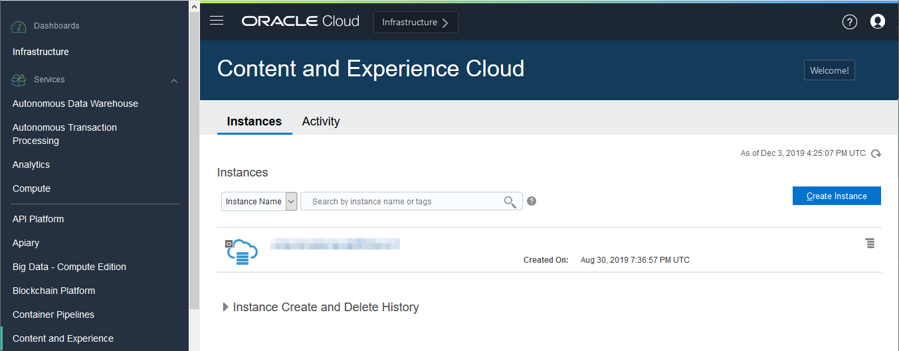Open the Infrastructure breadcrumb dropdown
This screenshot has width=899, height=351.
[416, 22]
